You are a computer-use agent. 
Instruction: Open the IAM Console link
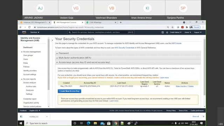click(x=176, y=43)
